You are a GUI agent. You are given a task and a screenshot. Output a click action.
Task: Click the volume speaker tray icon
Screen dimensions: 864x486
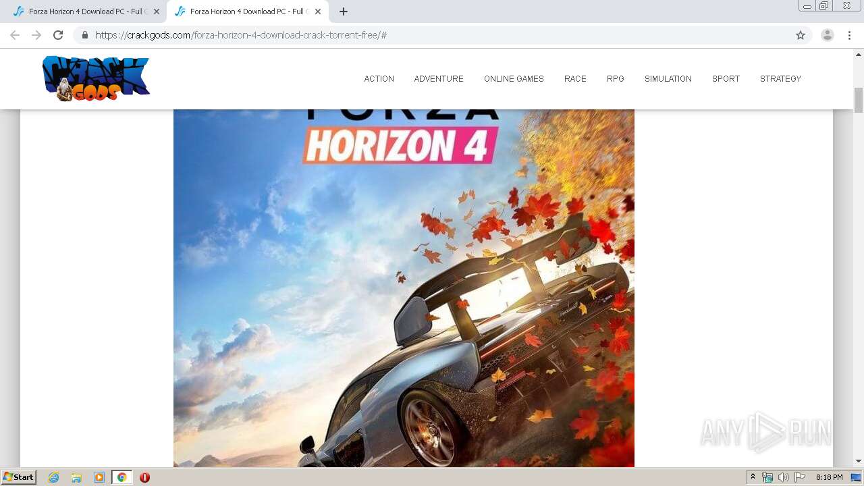784,477
